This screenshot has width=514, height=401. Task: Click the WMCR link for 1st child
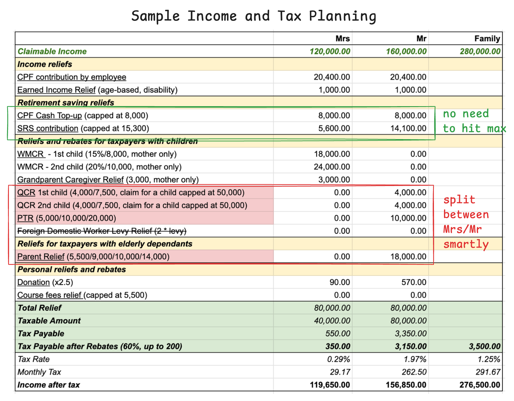pyautogui.click(x=31, y=154)
